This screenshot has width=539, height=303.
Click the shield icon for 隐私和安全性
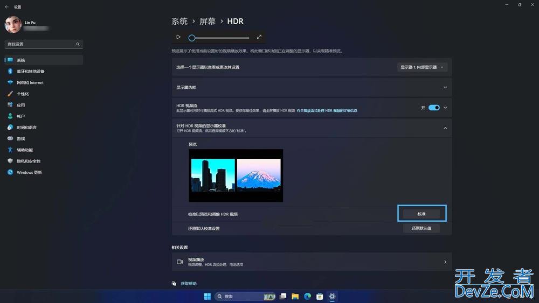pos(10,161)
